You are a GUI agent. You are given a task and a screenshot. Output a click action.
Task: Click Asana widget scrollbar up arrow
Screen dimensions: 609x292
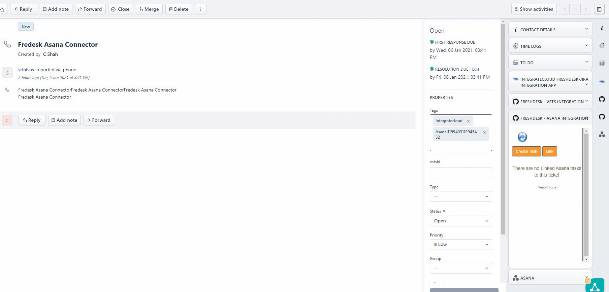[x=586, y=131]
